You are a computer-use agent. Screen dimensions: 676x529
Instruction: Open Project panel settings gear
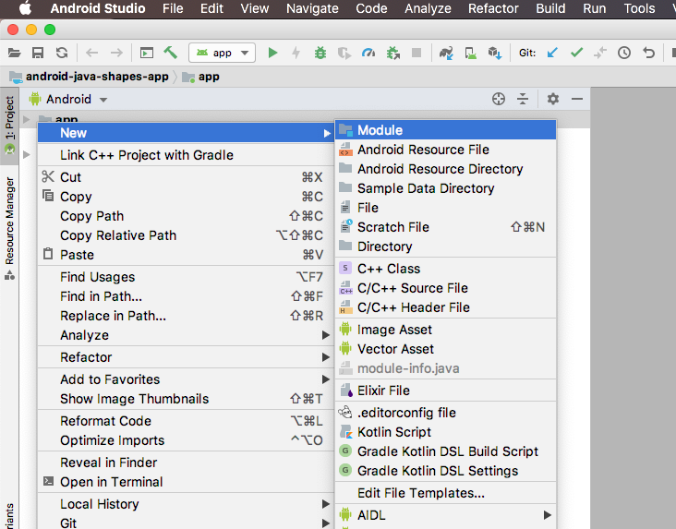pyautogui.click(x=552, y=99)
